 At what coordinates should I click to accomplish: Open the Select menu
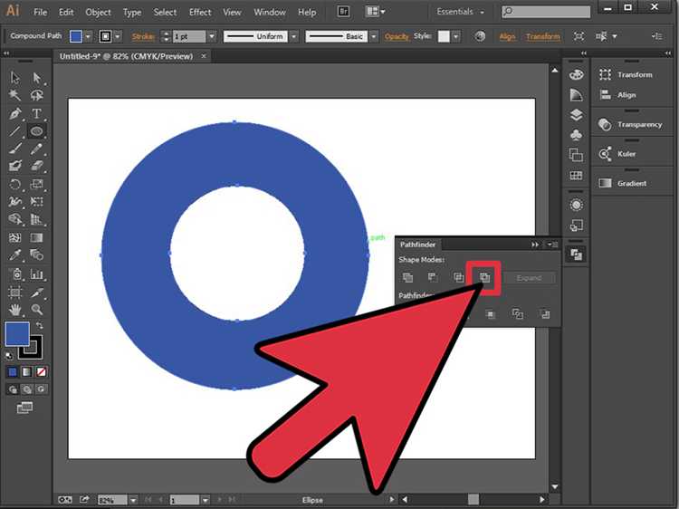pos(165,12)
